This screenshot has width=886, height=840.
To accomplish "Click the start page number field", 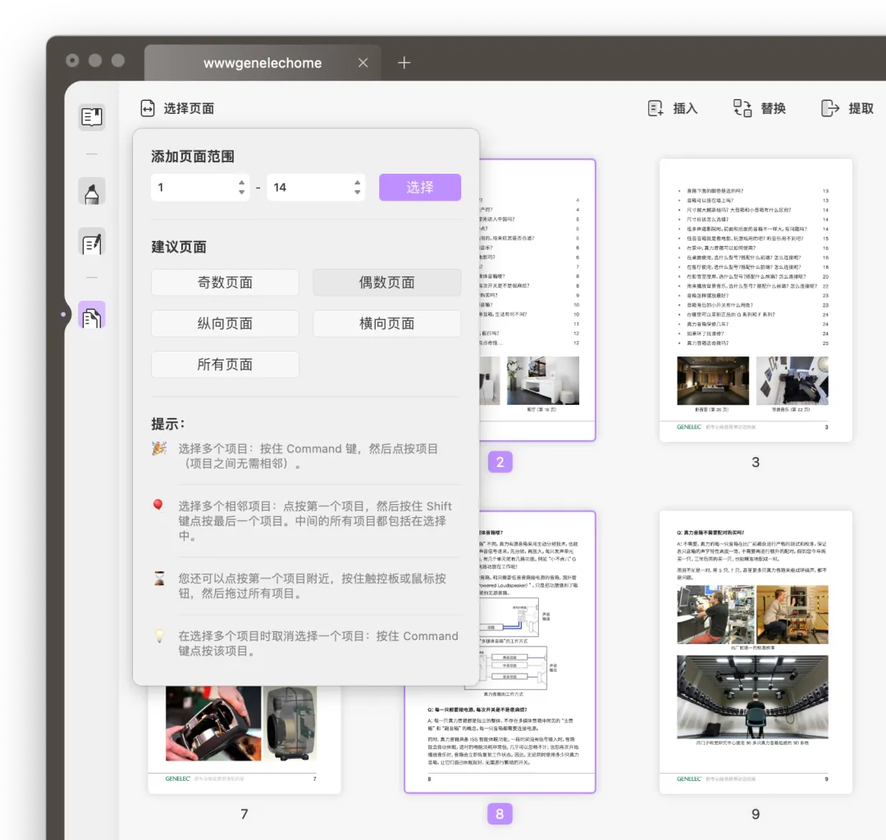I will click(x=200, y=188).
